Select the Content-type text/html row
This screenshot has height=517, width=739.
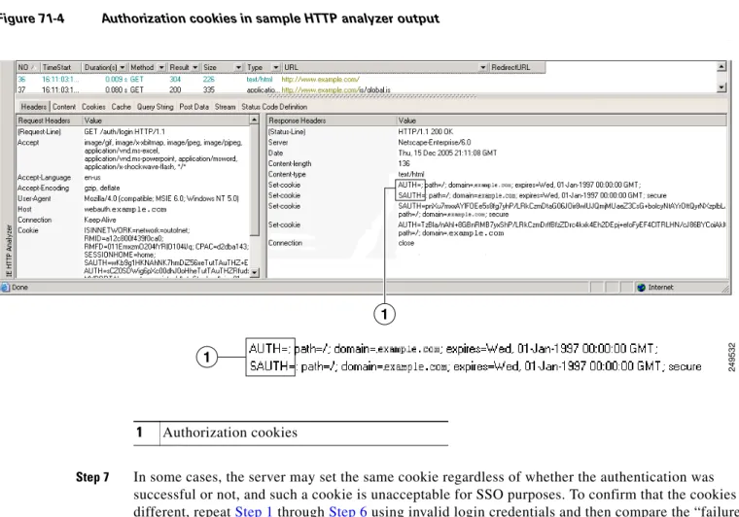click(x=497, y=174)
